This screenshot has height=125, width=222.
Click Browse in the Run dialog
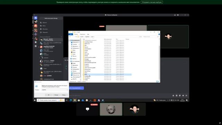(64, 95)
